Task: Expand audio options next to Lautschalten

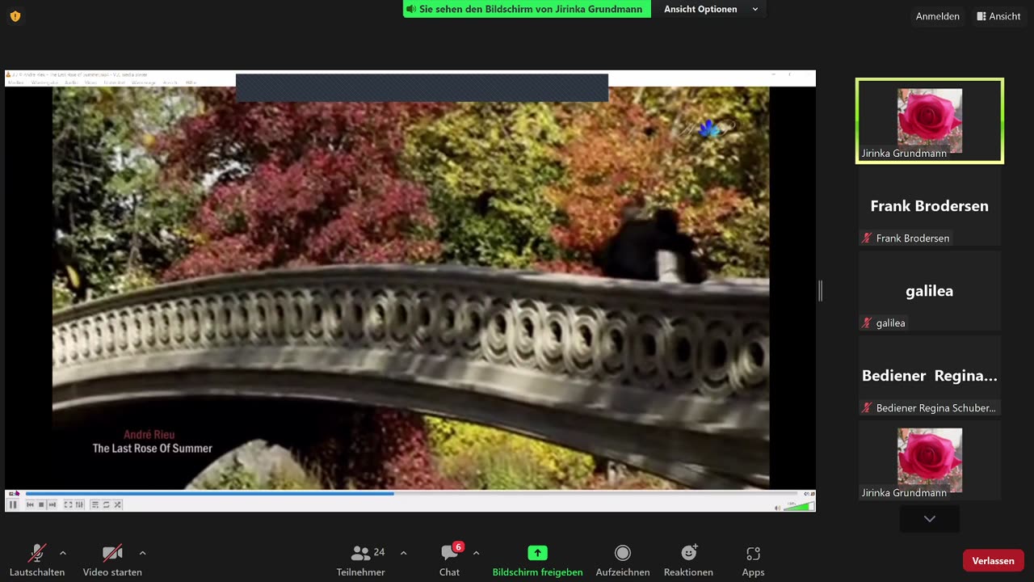Action: [x=63, y=553]
